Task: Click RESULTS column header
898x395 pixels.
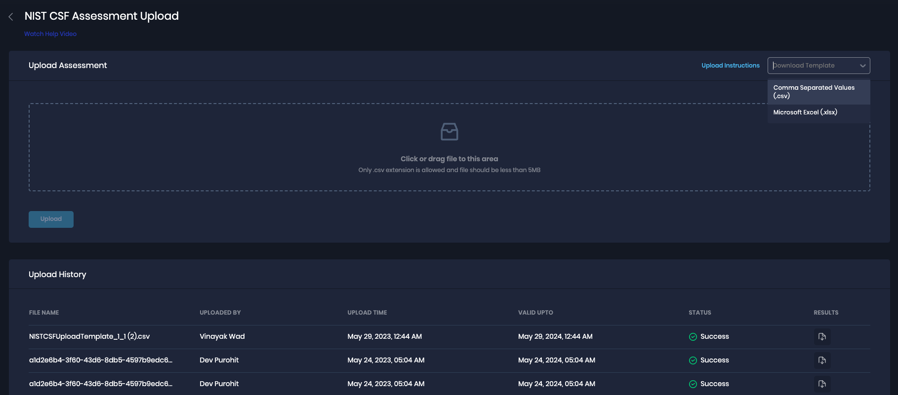Action: click(826, 313)
